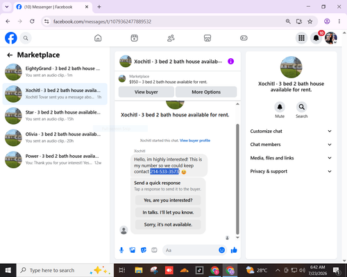Open Star conversation
This screenshot has height=277, width=347.
(55, 116)
